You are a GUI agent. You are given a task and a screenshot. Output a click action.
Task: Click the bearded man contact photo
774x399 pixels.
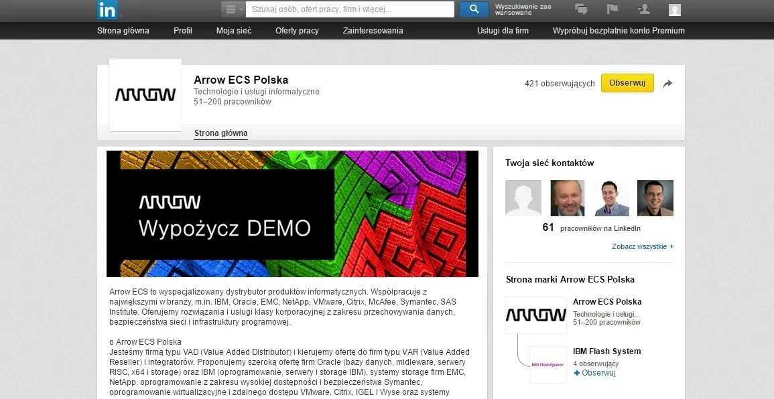pyautogui.click(x=568, y=197)
